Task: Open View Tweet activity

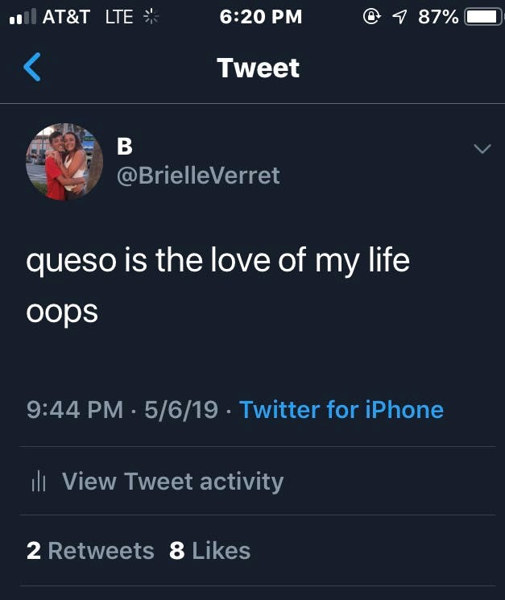Action: pyautogui.click(x=172, y=482)
